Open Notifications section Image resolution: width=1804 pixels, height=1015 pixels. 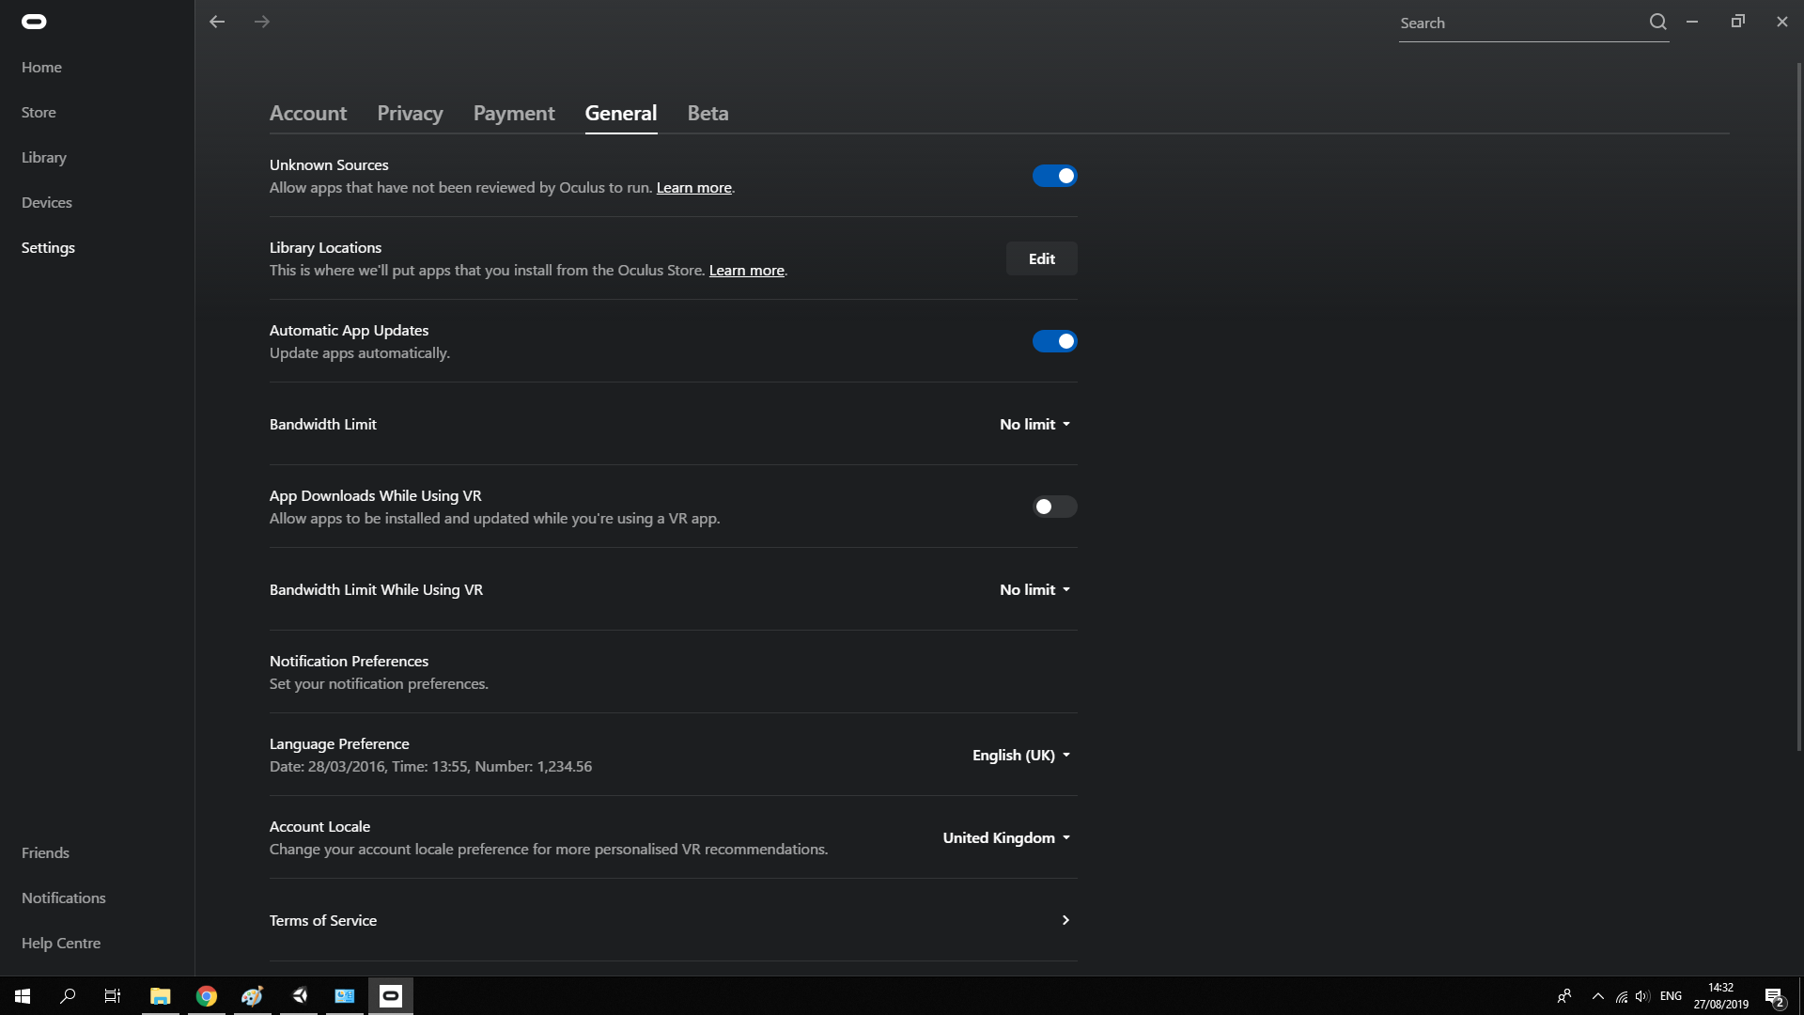coord(63,898)
